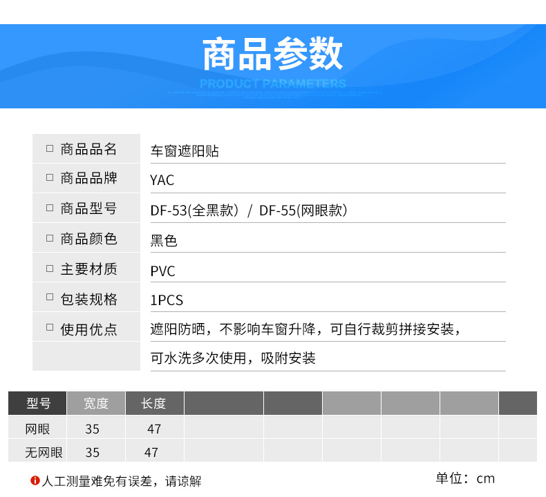546x497 pixels.
Task: Select the 宽度 table column header
Action: (96, 403)
